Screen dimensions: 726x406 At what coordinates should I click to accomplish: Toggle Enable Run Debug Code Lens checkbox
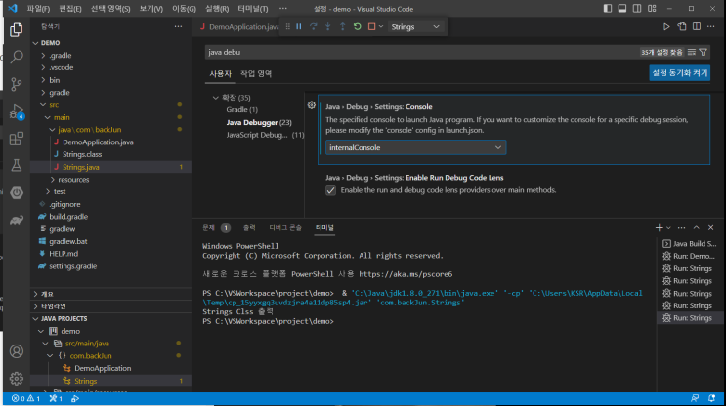330,190
